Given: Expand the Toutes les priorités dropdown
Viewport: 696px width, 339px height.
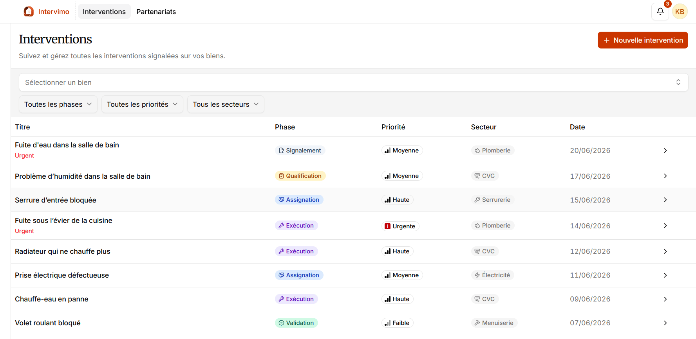Looking at the screenshot, I should click(x=142, y=104).
